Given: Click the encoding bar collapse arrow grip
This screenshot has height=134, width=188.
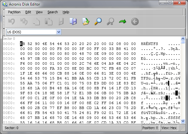Looking at the screenshot, I should click(x=4, y=32).
